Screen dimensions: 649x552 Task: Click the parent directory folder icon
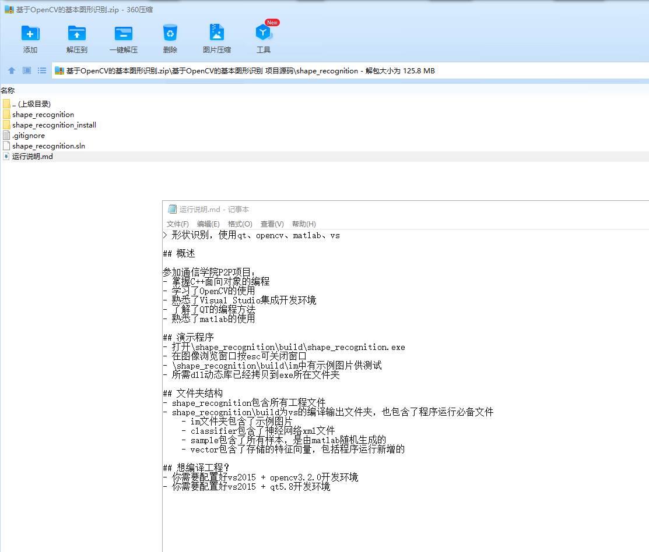pos(6,104)
